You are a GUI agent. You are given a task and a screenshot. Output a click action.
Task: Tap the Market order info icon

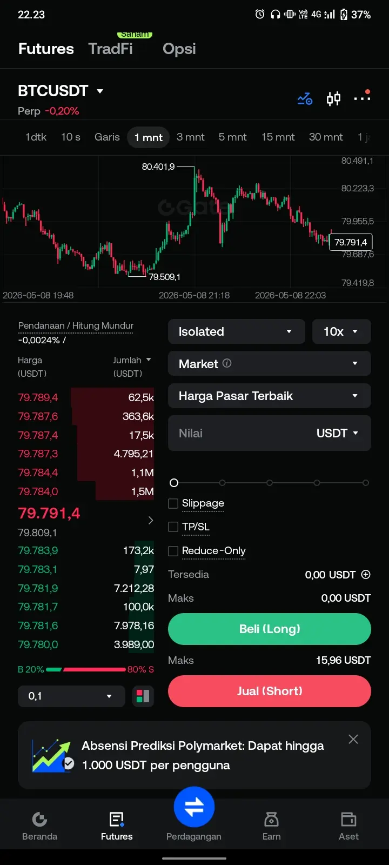[x=227, y=363]
